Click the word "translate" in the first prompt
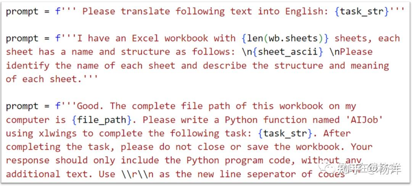 point(145,11)
